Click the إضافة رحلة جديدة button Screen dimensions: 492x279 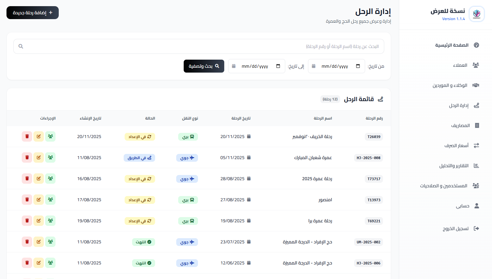[x=32, y=13]
